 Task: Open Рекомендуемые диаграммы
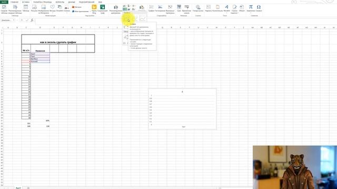point(116,9)
